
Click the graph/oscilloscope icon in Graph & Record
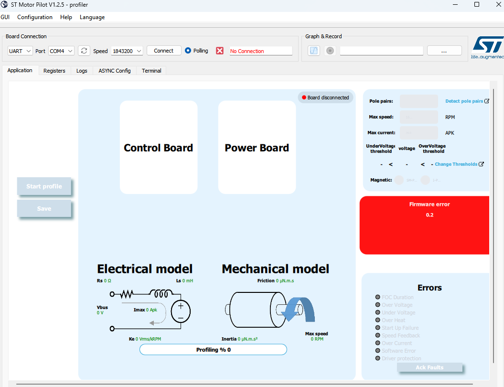tap(314, 50)
